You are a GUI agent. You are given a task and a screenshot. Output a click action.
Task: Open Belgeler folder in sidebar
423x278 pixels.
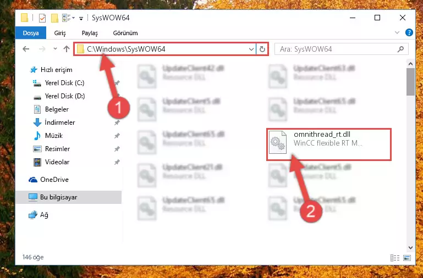pyautogui.click(x=57, y=109)
